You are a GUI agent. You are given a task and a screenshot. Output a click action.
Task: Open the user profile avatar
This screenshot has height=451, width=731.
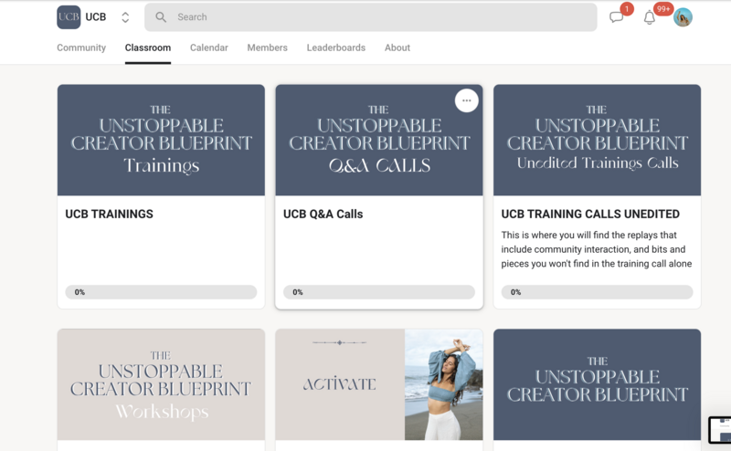[683, 17]
